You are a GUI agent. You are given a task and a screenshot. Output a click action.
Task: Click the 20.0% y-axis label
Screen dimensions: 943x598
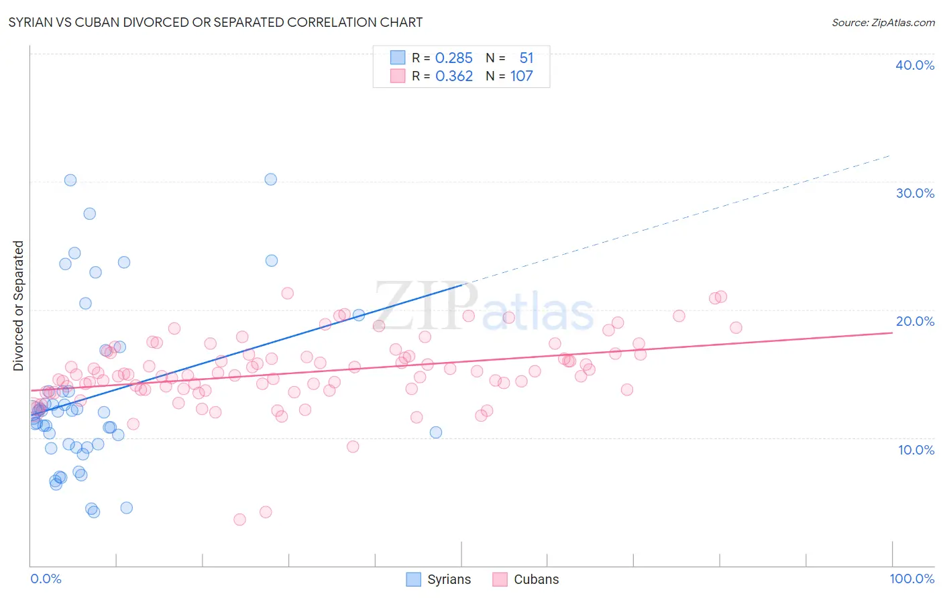tap(915, 321)
